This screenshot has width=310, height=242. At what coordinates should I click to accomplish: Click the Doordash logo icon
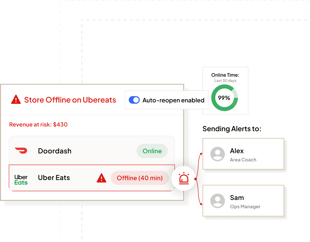pyautogui.click(x=21, y=151)
